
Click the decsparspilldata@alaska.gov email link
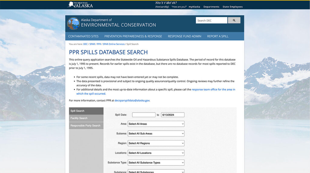132,100
